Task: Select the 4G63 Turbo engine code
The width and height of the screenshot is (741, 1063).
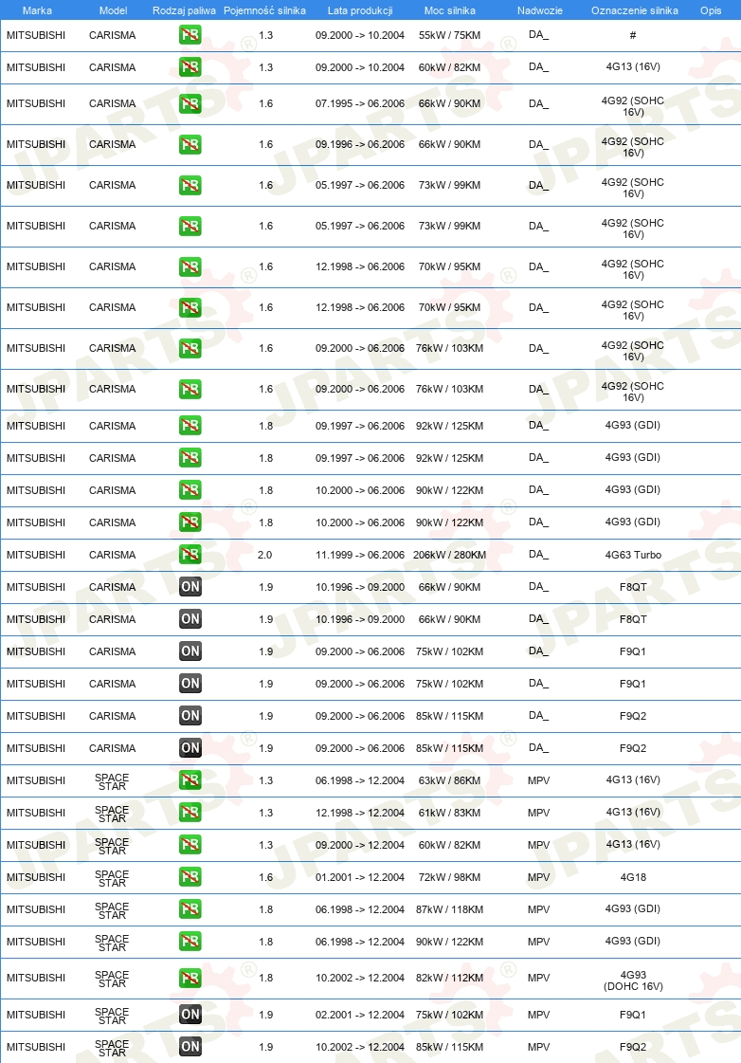Action: pyautogui.click(x=633, y=555)
